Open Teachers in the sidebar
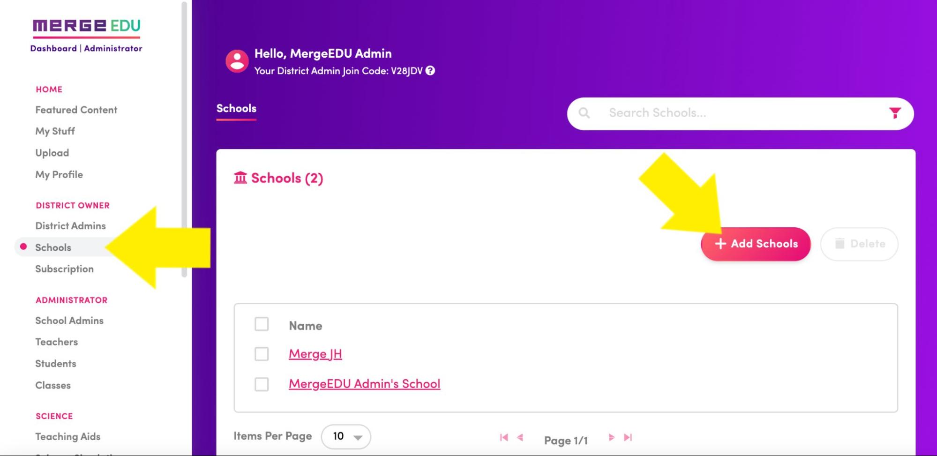 pyautogui.click(x=57, y=342)
